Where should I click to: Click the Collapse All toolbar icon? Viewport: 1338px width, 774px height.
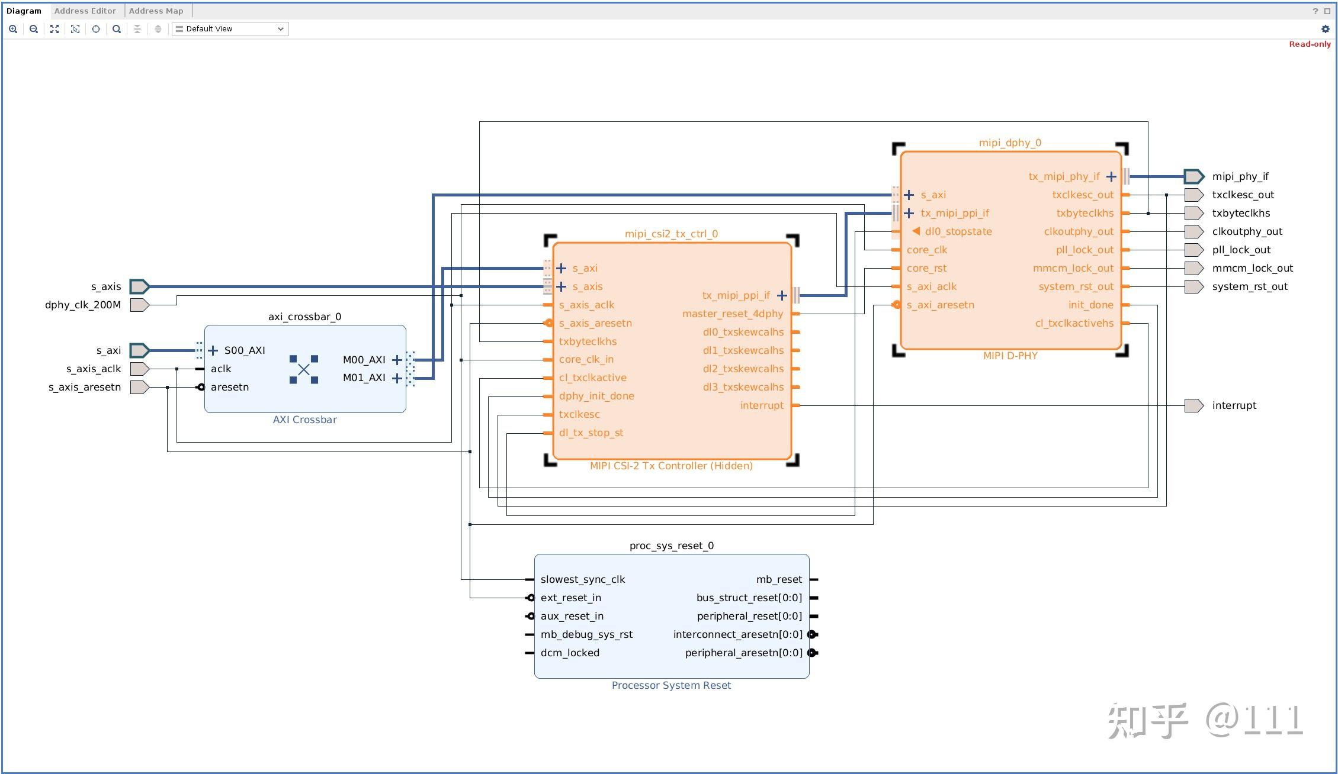tap(137, 29)
